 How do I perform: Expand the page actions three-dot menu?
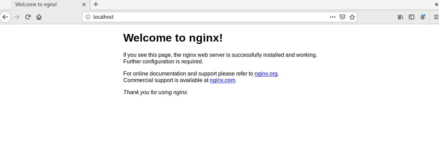[x=333, y=17]
